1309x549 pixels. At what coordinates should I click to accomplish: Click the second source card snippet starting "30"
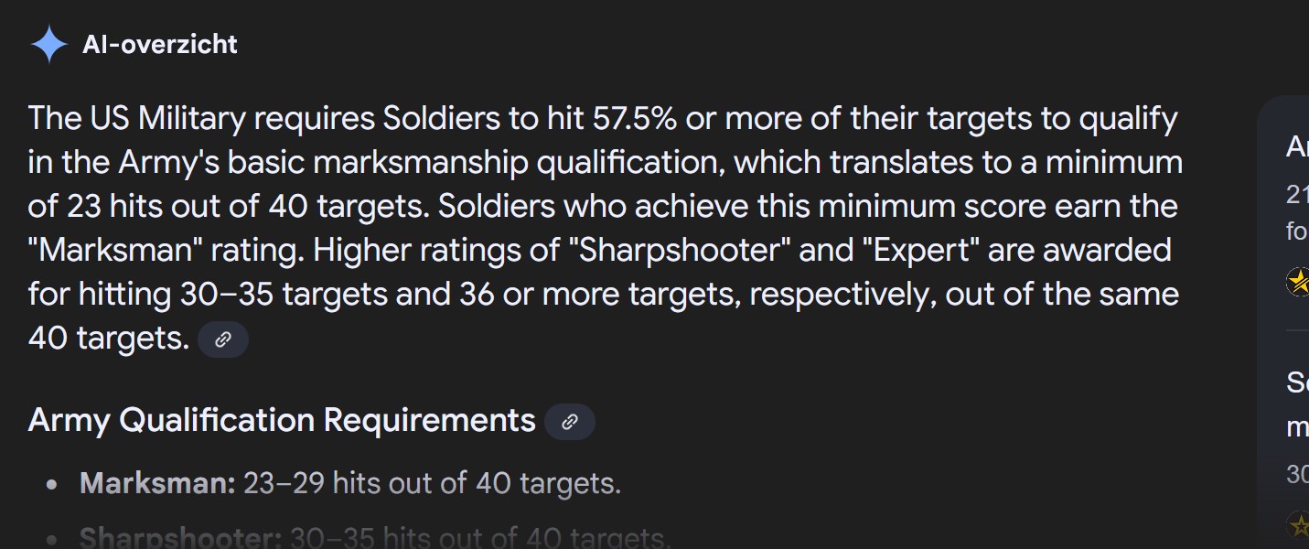point(1297,473)
